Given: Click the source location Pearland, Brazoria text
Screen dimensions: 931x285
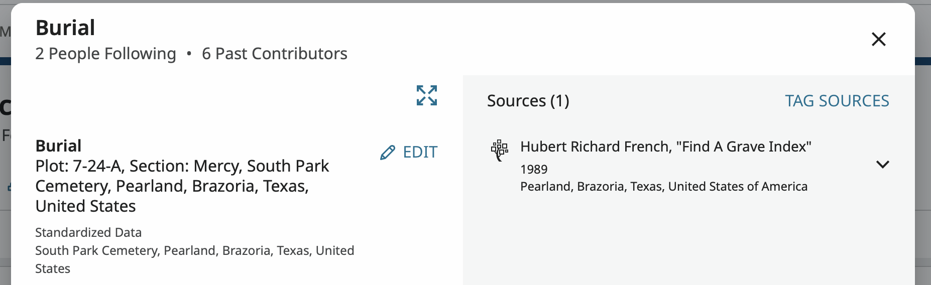Looking at the screenshot, I should coord(663,187).
